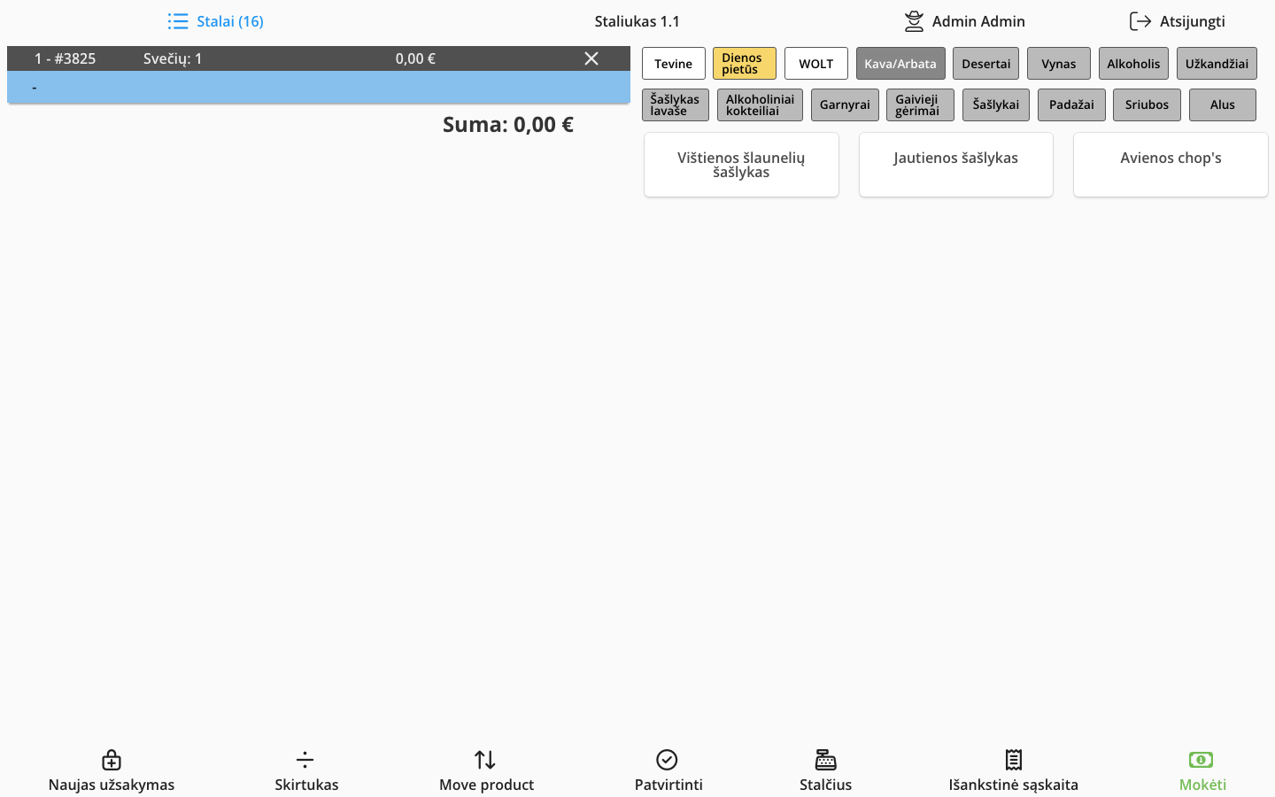Open Admin Admin user profile

[x=964, y=20]
